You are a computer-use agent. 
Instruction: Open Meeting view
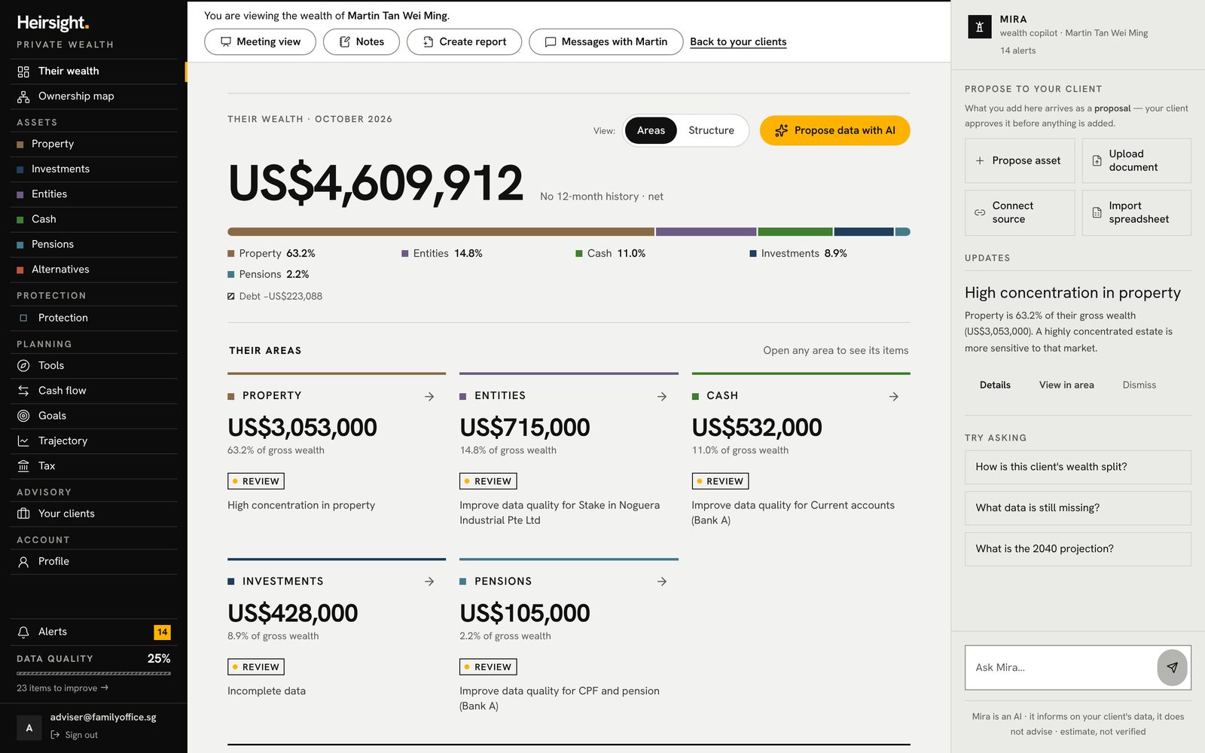[260, 42]
